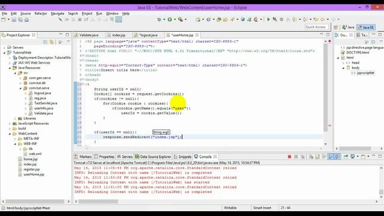Switch to logout.java editor tab
Image resolution: width=384 pixels, height=216 pixels.
pos(148,35)
